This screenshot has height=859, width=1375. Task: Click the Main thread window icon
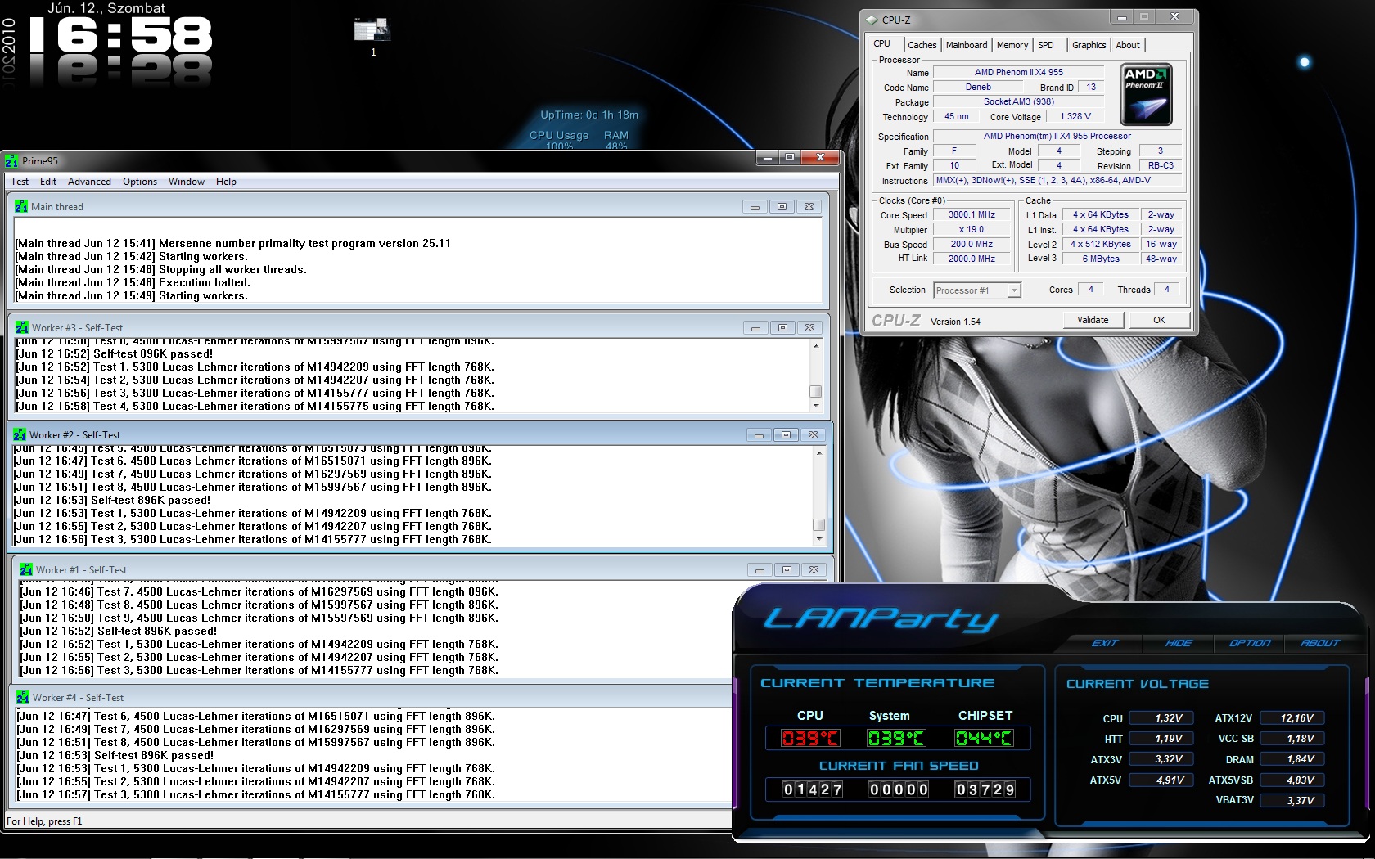[21, 207]
